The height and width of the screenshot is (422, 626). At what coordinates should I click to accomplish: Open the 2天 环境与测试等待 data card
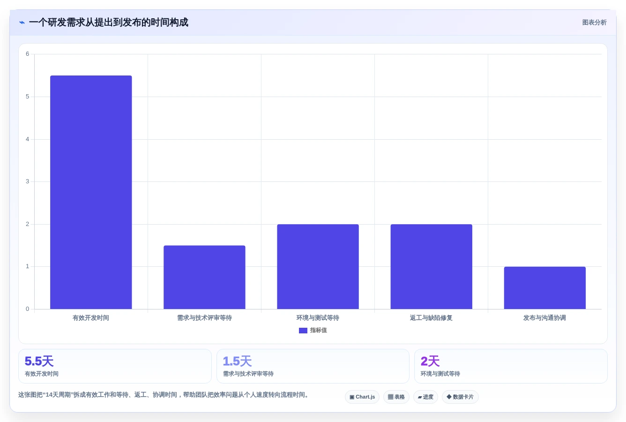coord(511,366)
